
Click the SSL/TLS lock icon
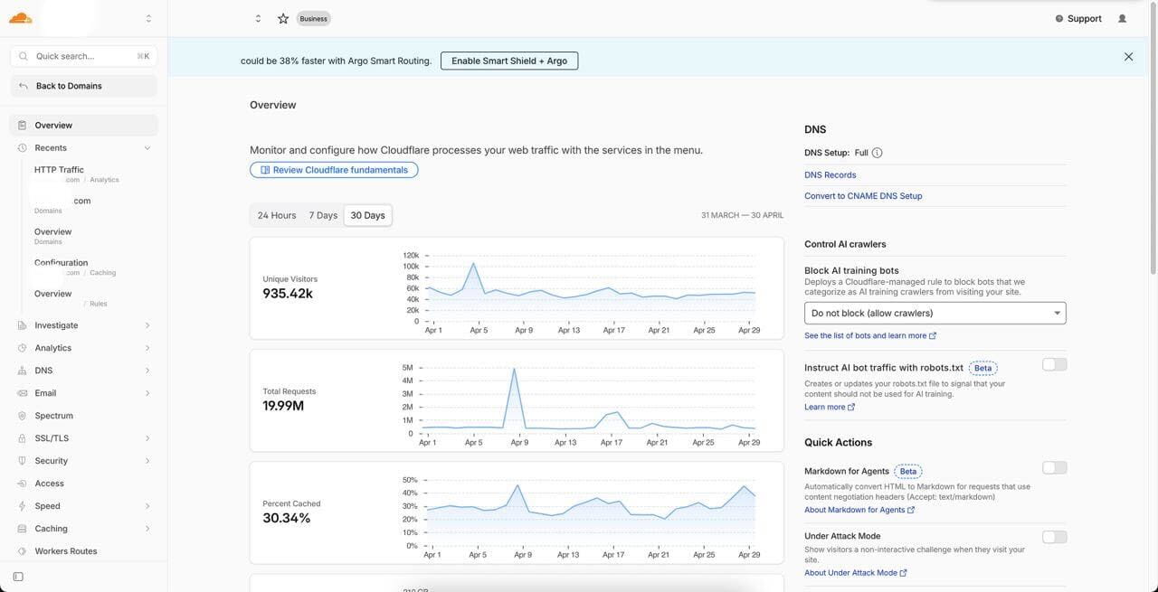pos(22,438)
